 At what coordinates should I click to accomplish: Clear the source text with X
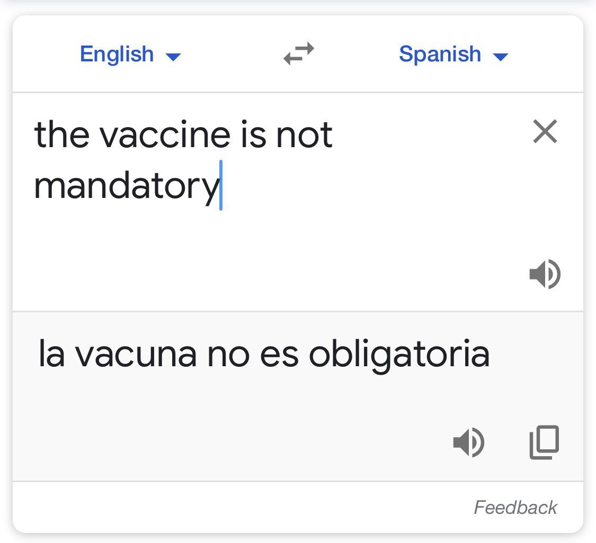click(x=545, y=132)
